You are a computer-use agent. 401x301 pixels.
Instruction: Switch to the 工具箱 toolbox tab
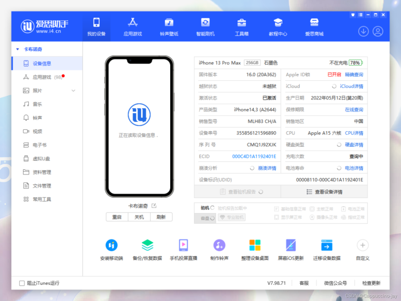point(242,27)
